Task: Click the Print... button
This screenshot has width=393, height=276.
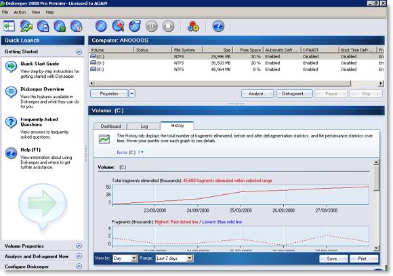Action: click(x=364, y=258)
